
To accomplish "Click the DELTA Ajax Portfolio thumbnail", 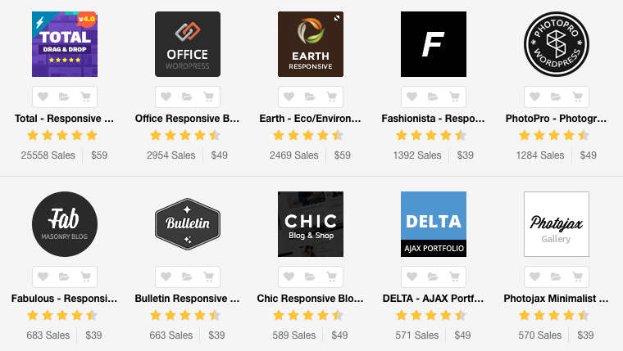I will click(x=434, y=224).
